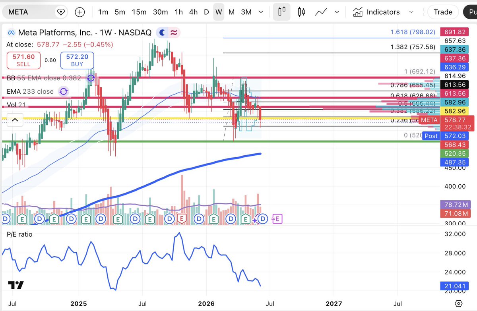Click the 1 (692.12) Fibonacci label
The image size is (477, 311).
pos(420,72)
